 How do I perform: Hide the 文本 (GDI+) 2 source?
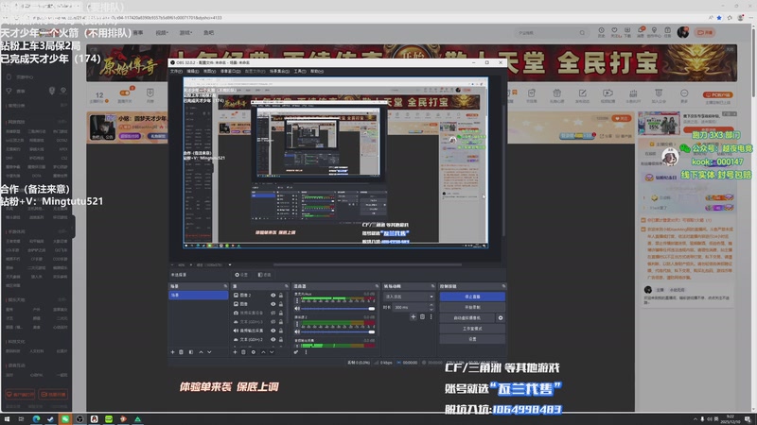[x=273, y=340]
